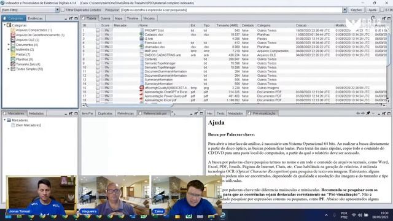The width and height of the screenshot is (393, 221).
Task: Open the [Sem Filtro] filter dropdown
Action: [x=57, y=10]
